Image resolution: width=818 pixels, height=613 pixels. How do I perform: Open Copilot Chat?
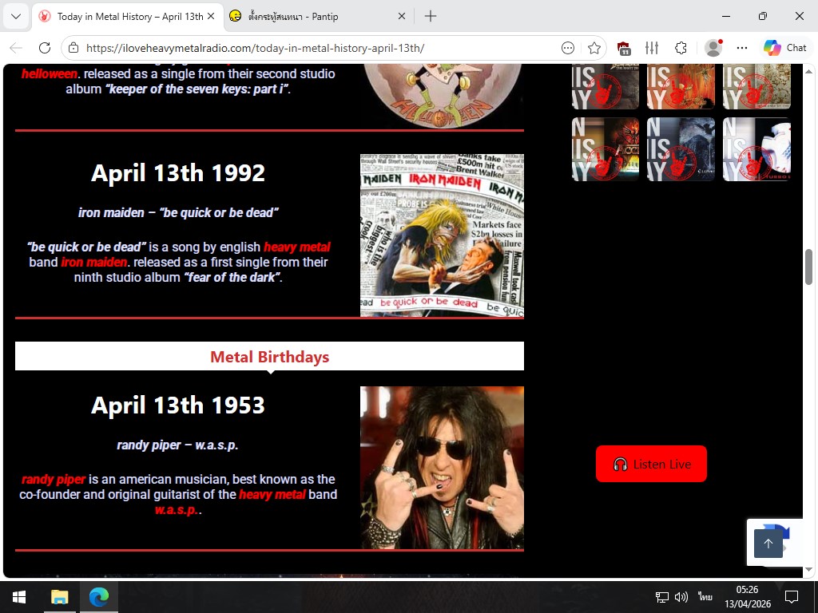(784, 48)
